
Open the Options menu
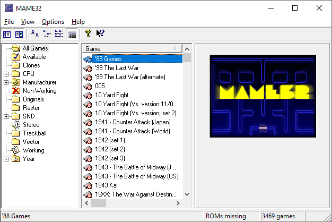coord(53,22)
